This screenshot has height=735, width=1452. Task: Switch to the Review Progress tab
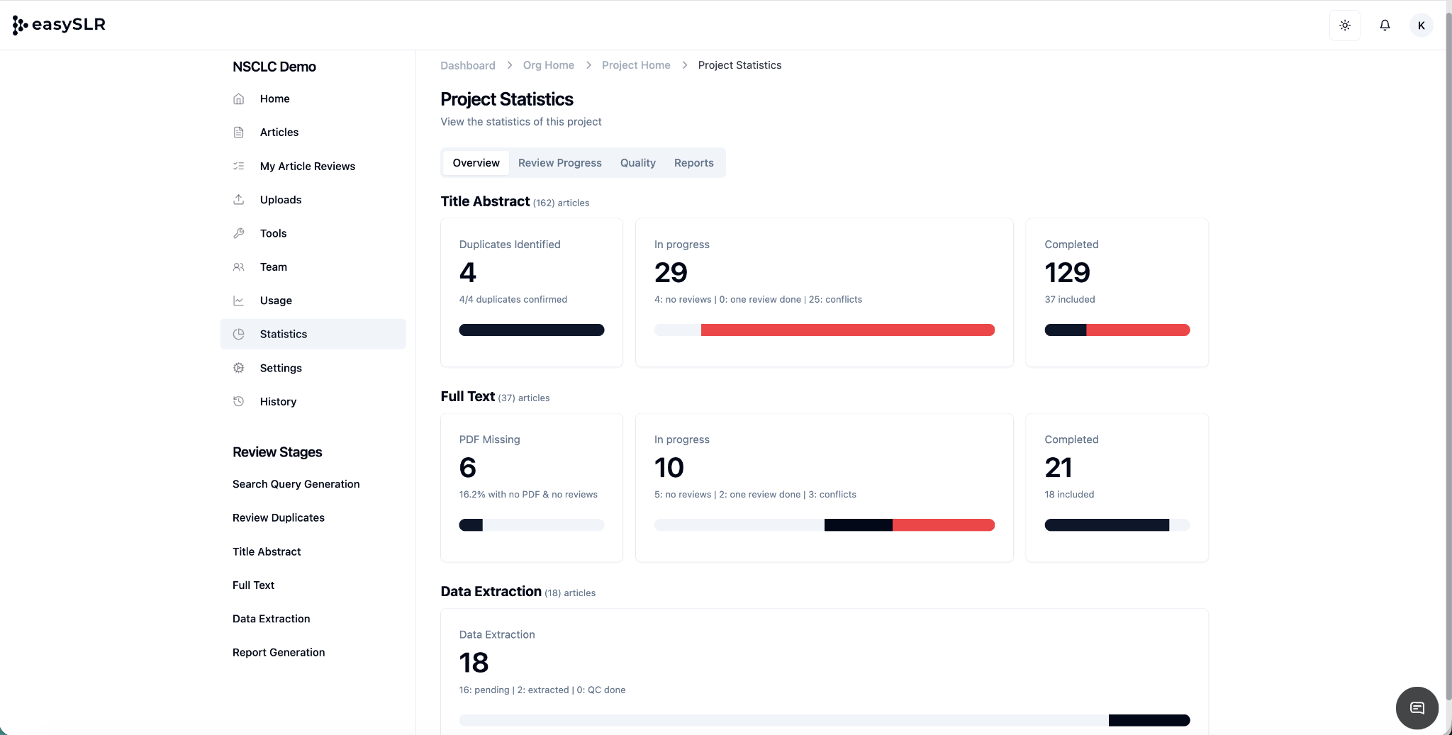[559, 163]
